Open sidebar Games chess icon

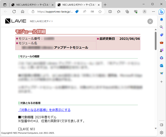point(161,50)
